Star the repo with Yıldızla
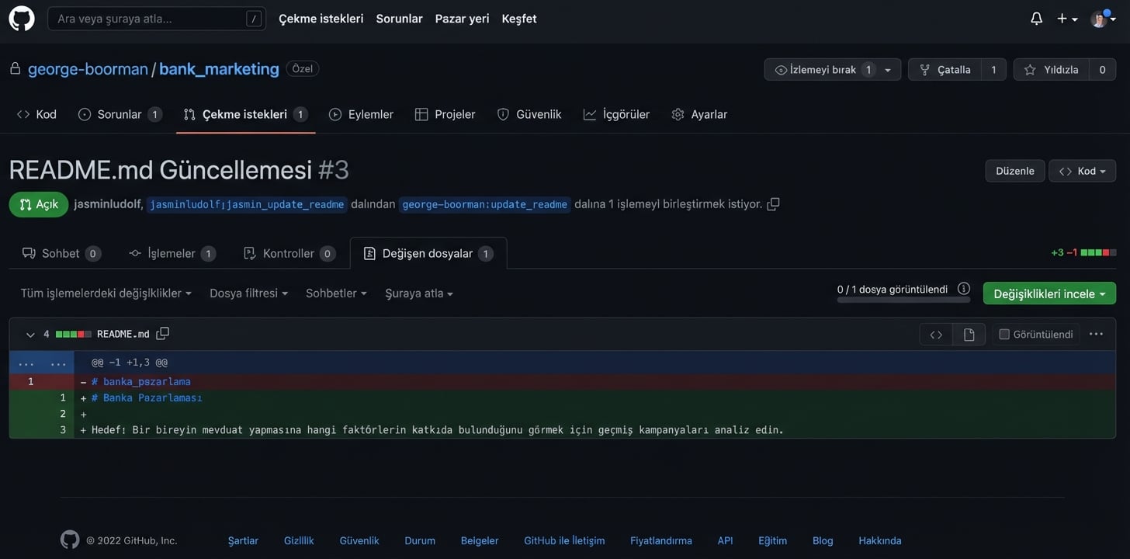 [x=1052, y=70]
